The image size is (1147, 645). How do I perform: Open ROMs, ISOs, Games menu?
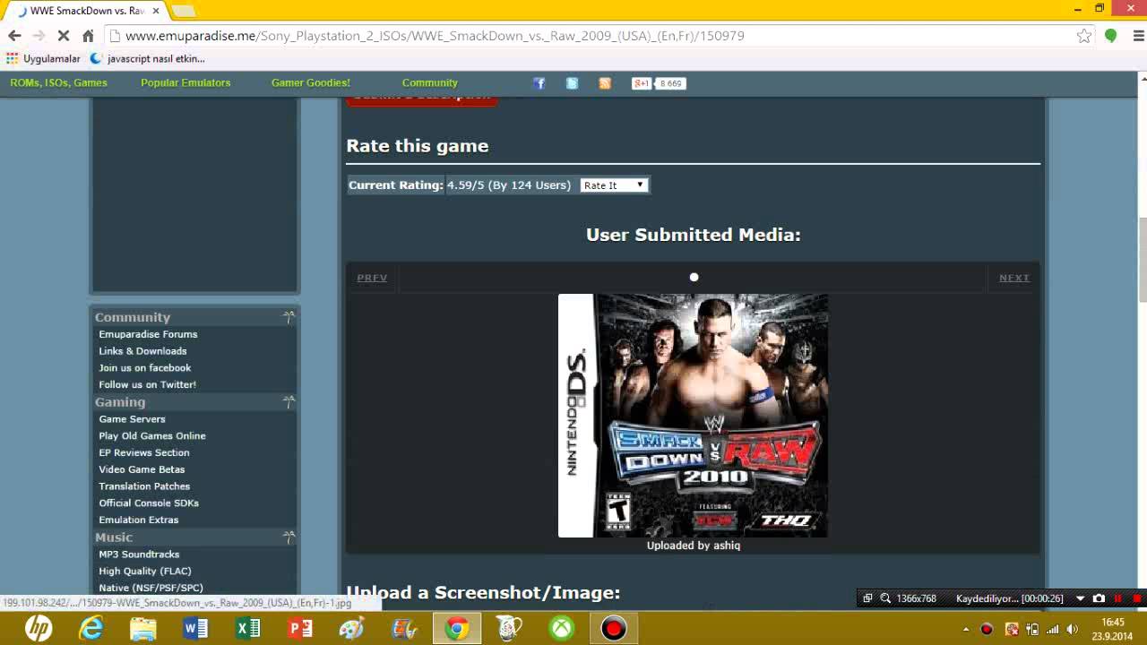tap(58, 82)
